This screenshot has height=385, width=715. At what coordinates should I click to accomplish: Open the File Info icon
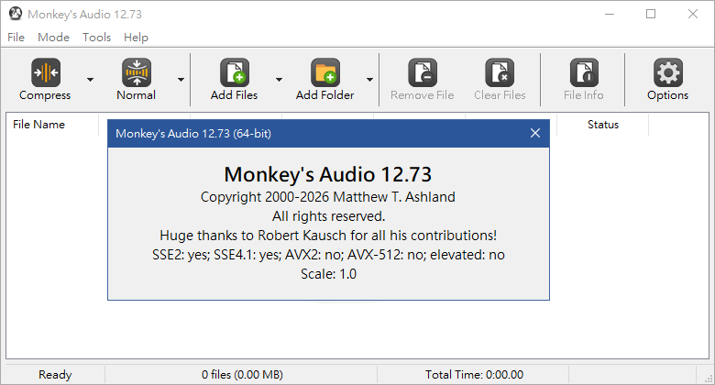[x=583, y=72]
